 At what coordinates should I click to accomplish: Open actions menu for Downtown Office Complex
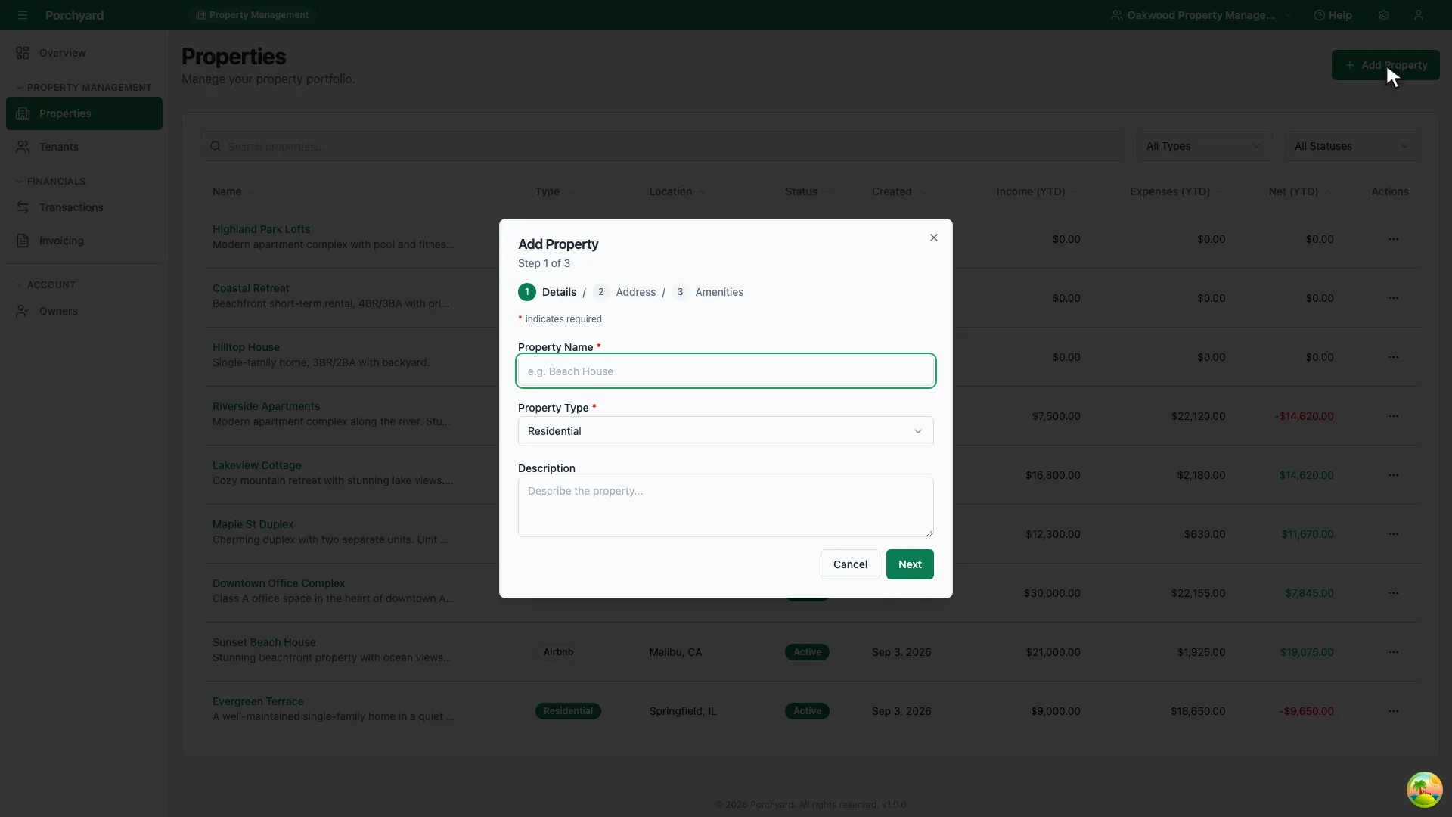click(1394, 593)
